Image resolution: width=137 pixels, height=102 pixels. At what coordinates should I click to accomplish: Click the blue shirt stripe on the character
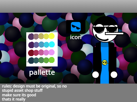(104, 63)
